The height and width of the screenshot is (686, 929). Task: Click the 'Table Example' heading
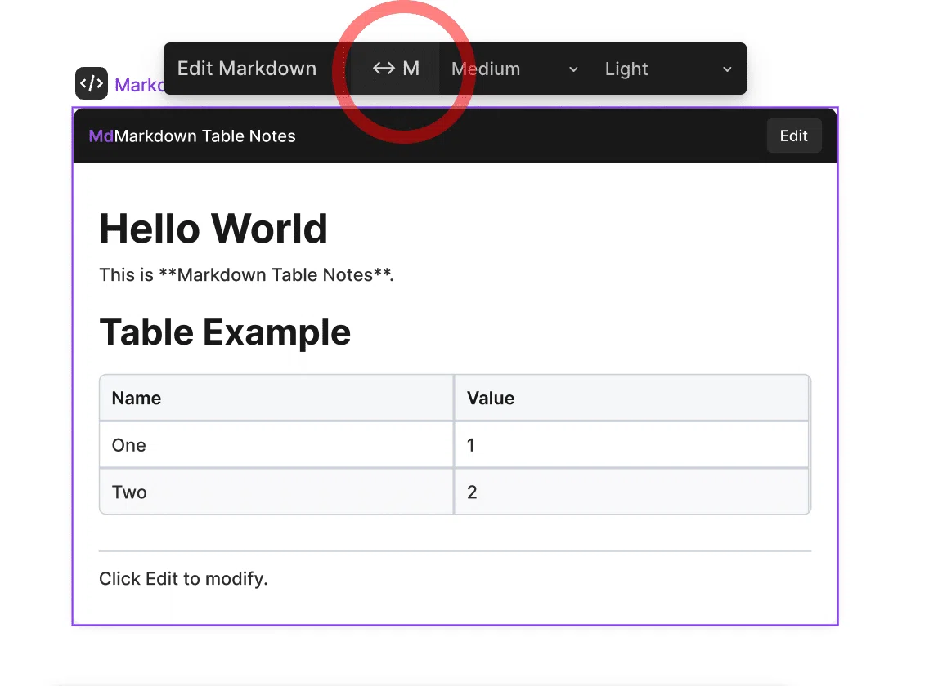(x=225, y=332)
